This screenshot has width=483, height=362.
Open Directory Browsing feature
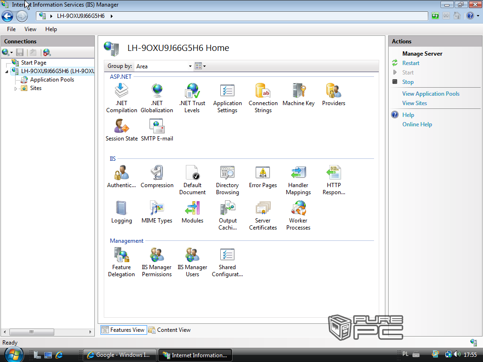(x=227, y=180)
